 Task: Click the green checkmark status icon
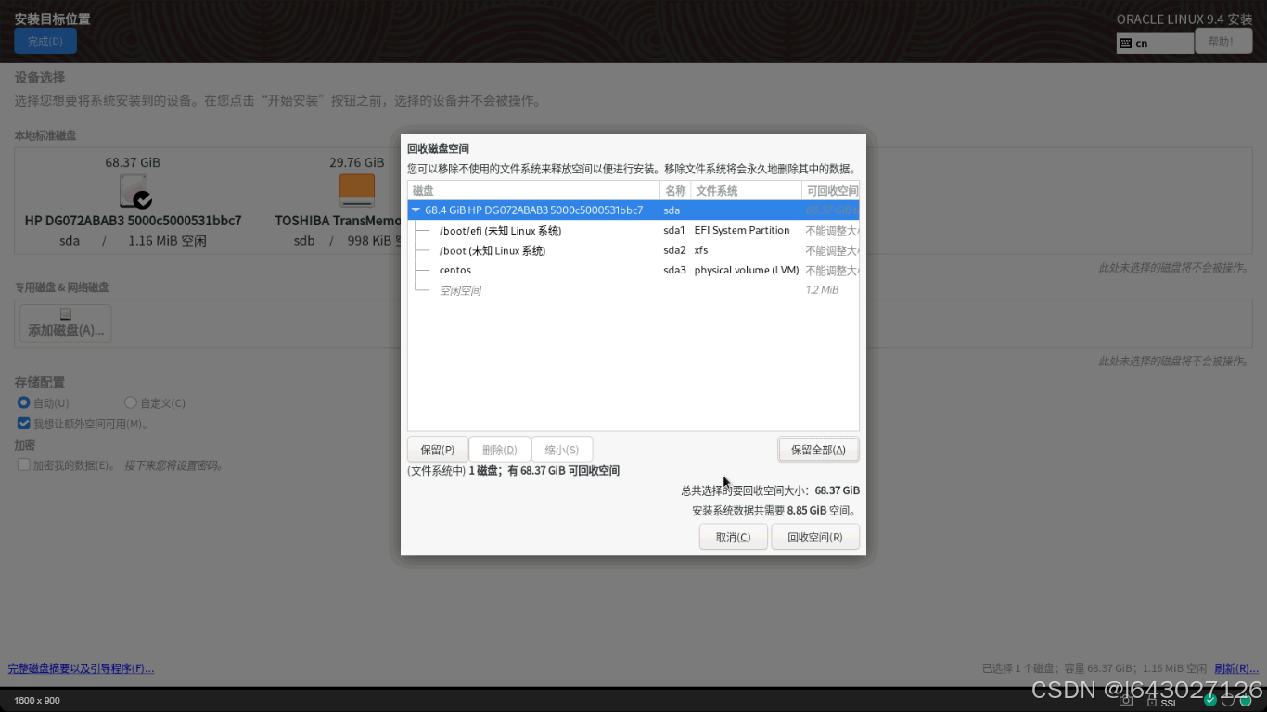(x=1209, y=700)
